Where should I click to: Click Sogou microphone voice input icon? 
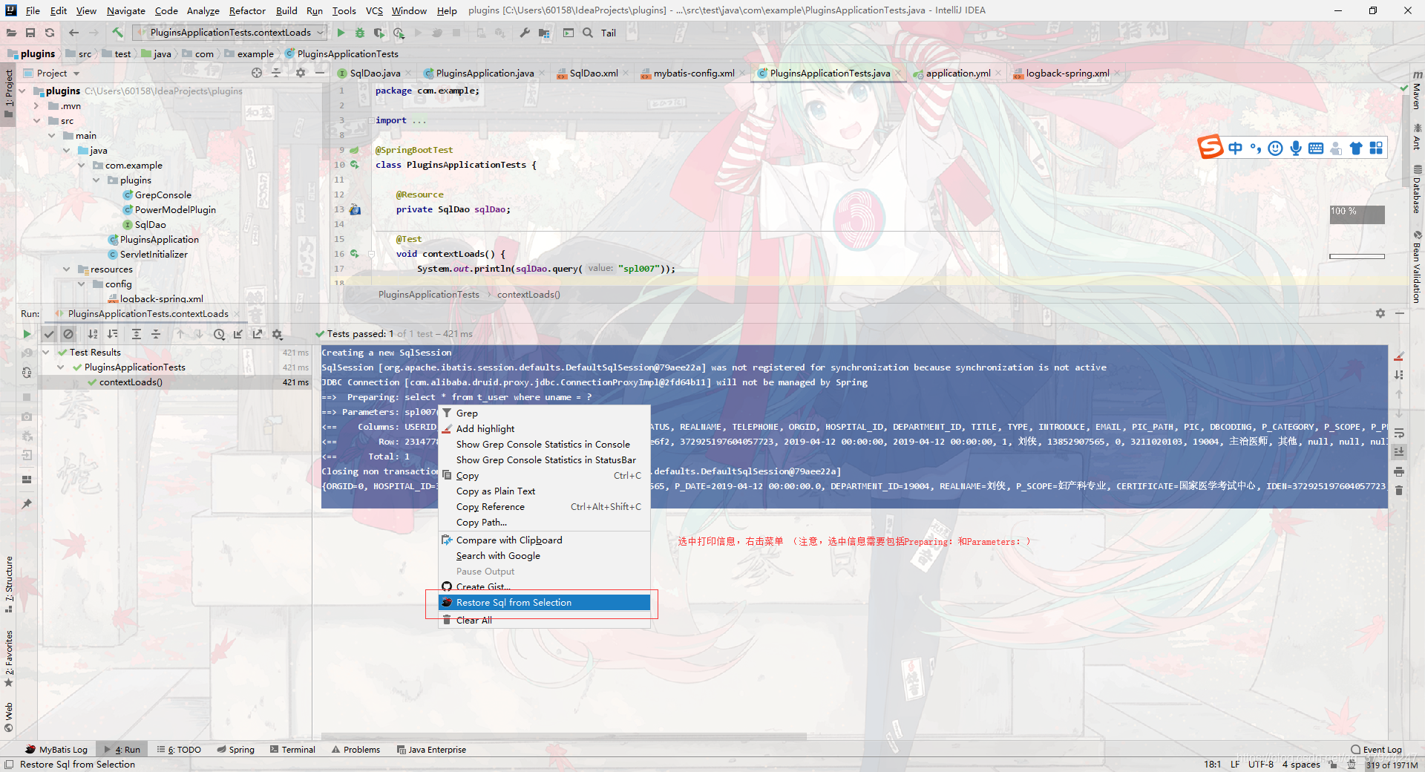[1296, 148]
